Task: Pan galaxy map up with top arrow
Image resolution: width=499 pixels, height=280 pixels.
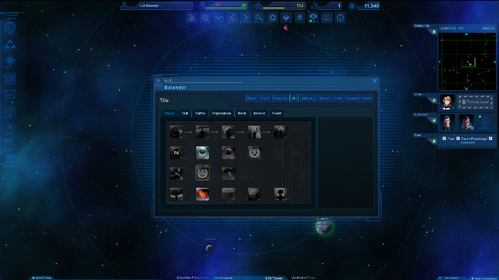Action: point(467,34)
